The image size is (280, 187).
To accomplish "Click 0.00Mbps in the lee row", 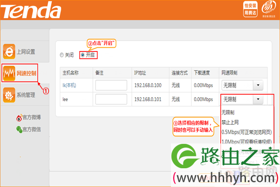I will pyautogui.click(x=203, y=99).
